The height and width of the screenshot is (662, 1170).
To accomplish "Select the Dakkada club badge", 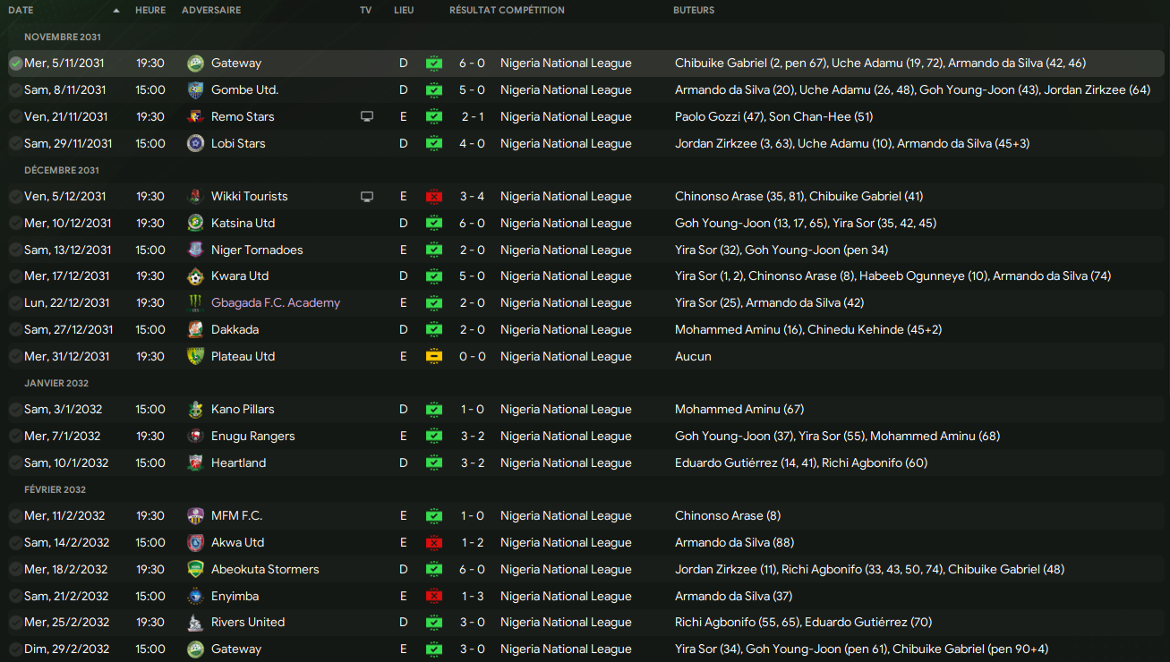I will [x=195, y=329].
